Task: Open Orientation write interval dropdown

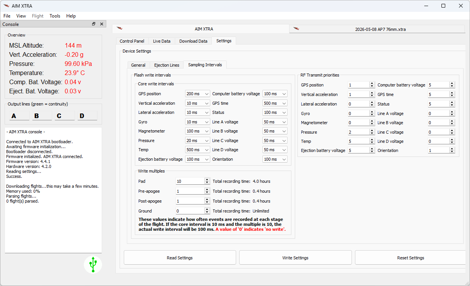Action: pos(275,159)
